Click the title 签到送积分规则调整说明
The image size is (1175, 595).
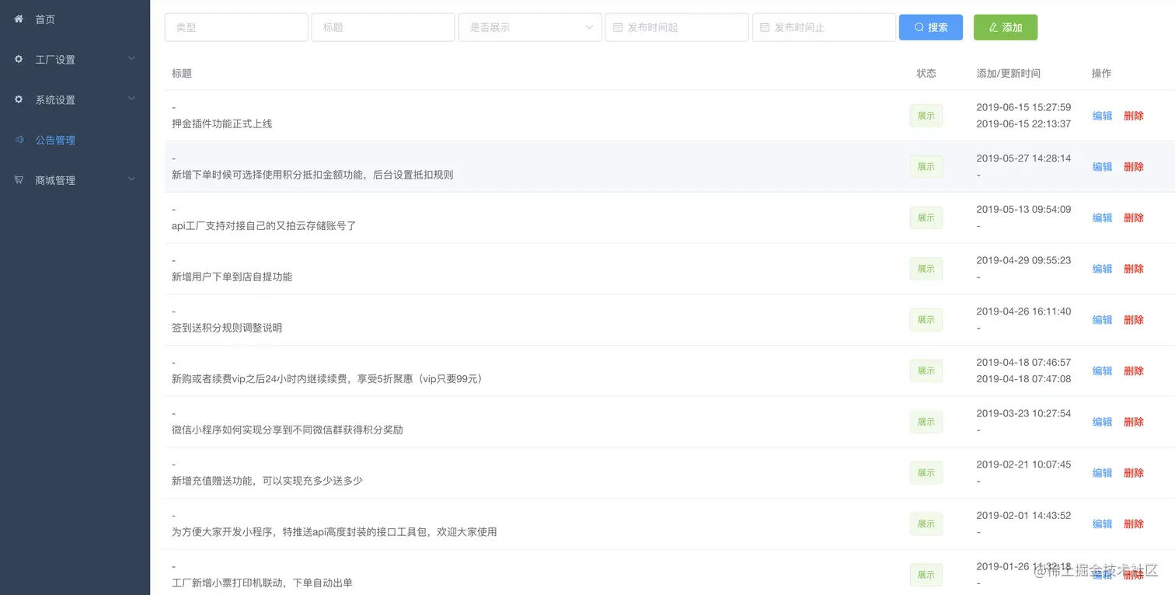pyautogui.click(x=227, y=328)
